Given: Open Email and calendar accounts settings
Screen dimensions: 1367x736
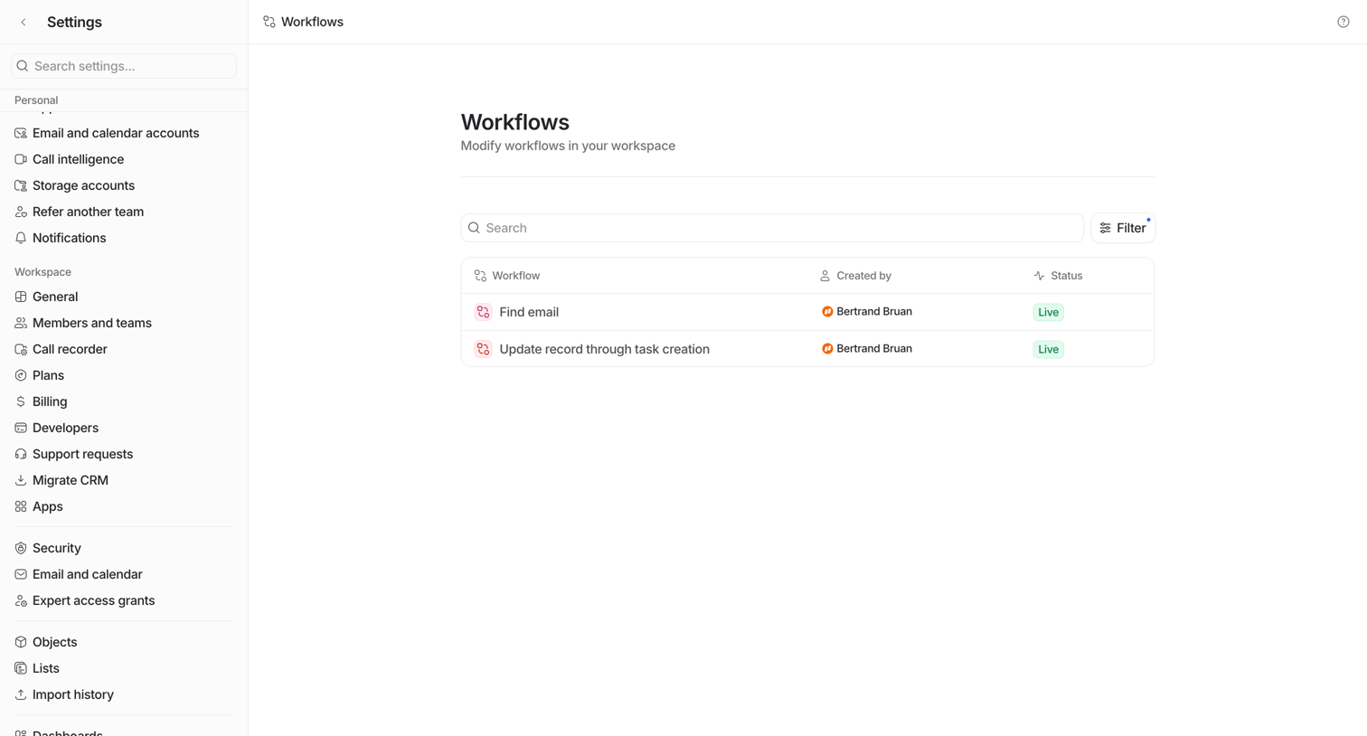Looking at the screenshot, I should [x=116, y=133].
